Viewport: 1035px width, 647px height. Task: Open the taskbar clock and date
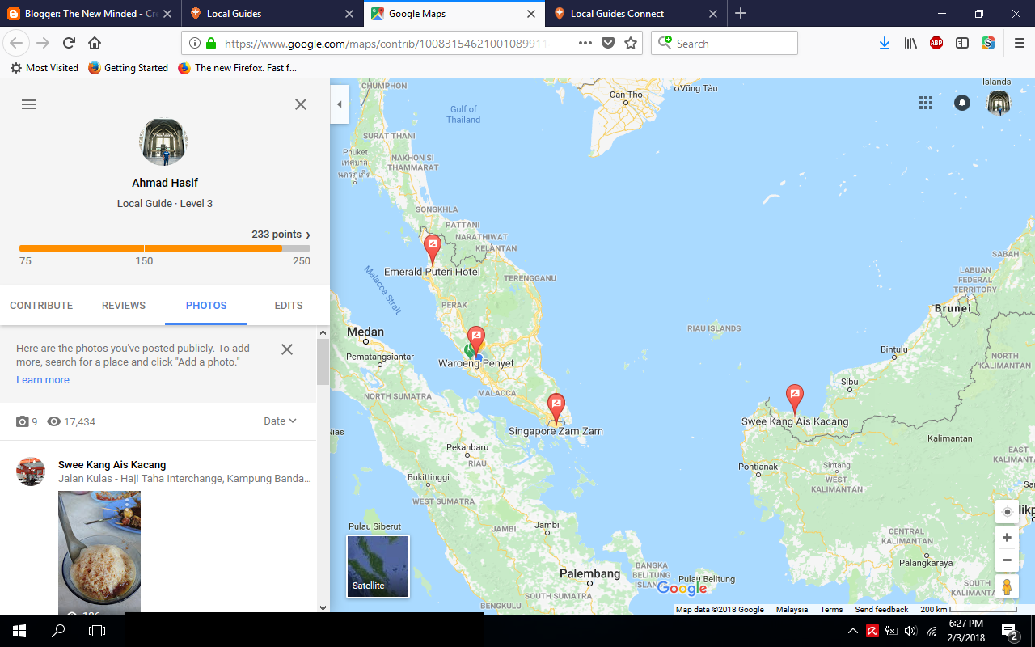point(965,631)
